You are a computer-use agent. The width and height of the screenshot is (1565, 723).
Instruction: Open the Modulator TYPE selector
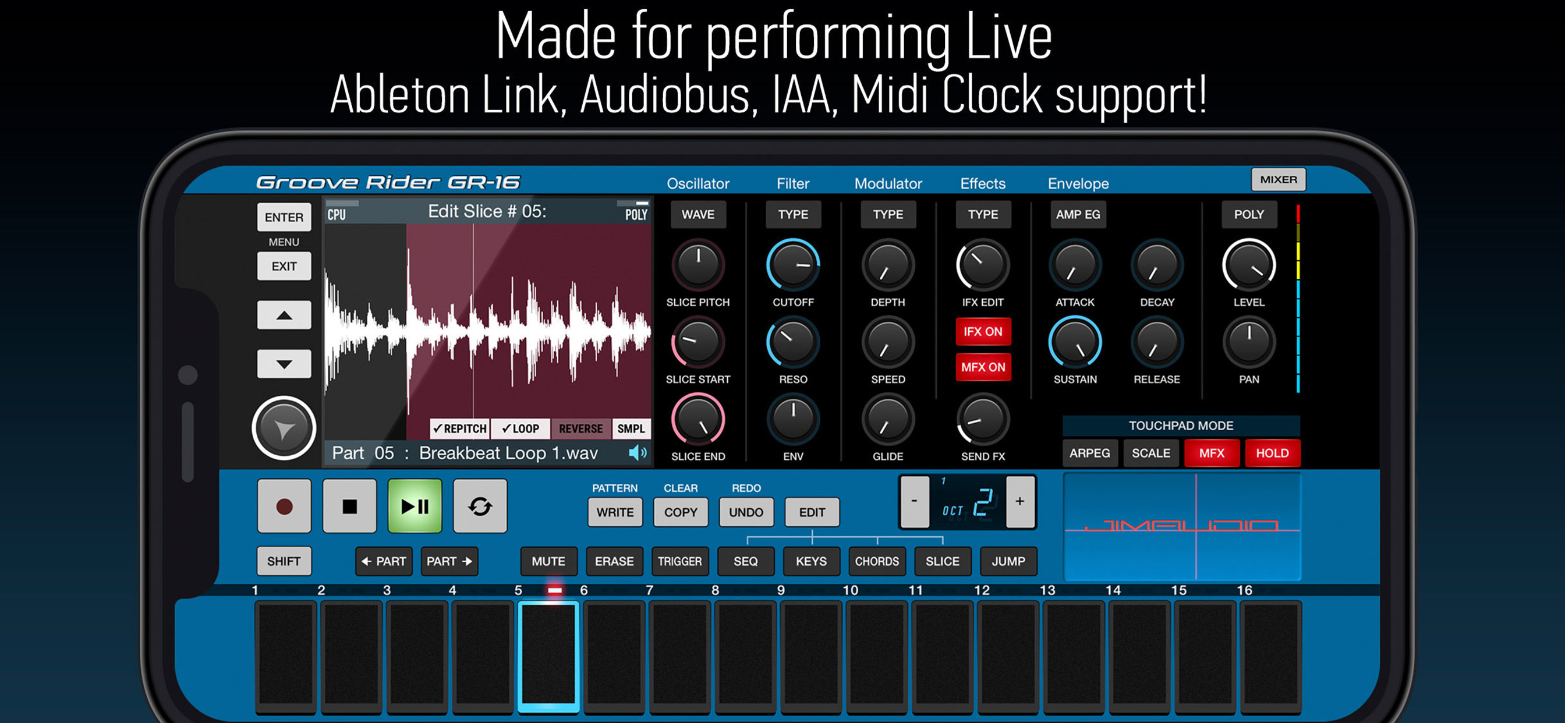(888, 214)
